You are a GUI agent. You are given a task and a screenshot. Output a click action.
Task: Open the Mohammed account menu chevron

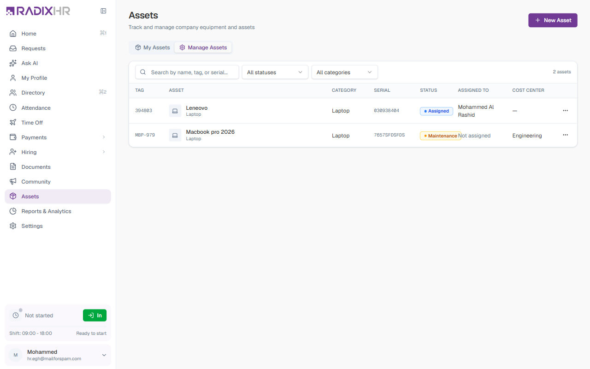[104, 355]
